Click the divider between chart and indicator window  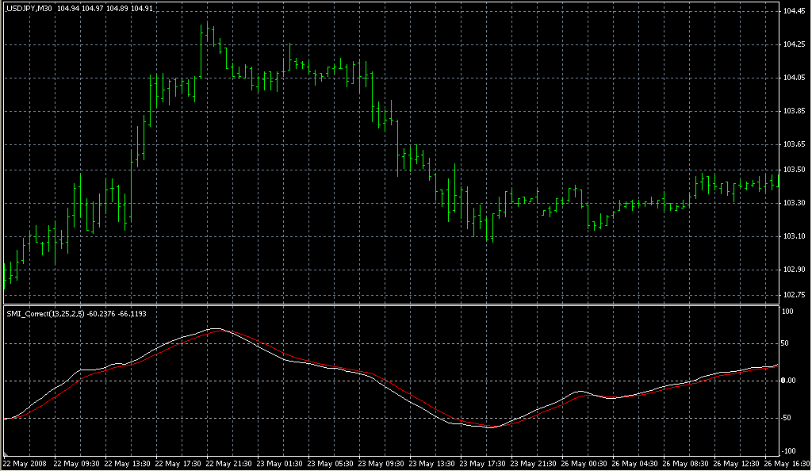click(x=389, y=304)
